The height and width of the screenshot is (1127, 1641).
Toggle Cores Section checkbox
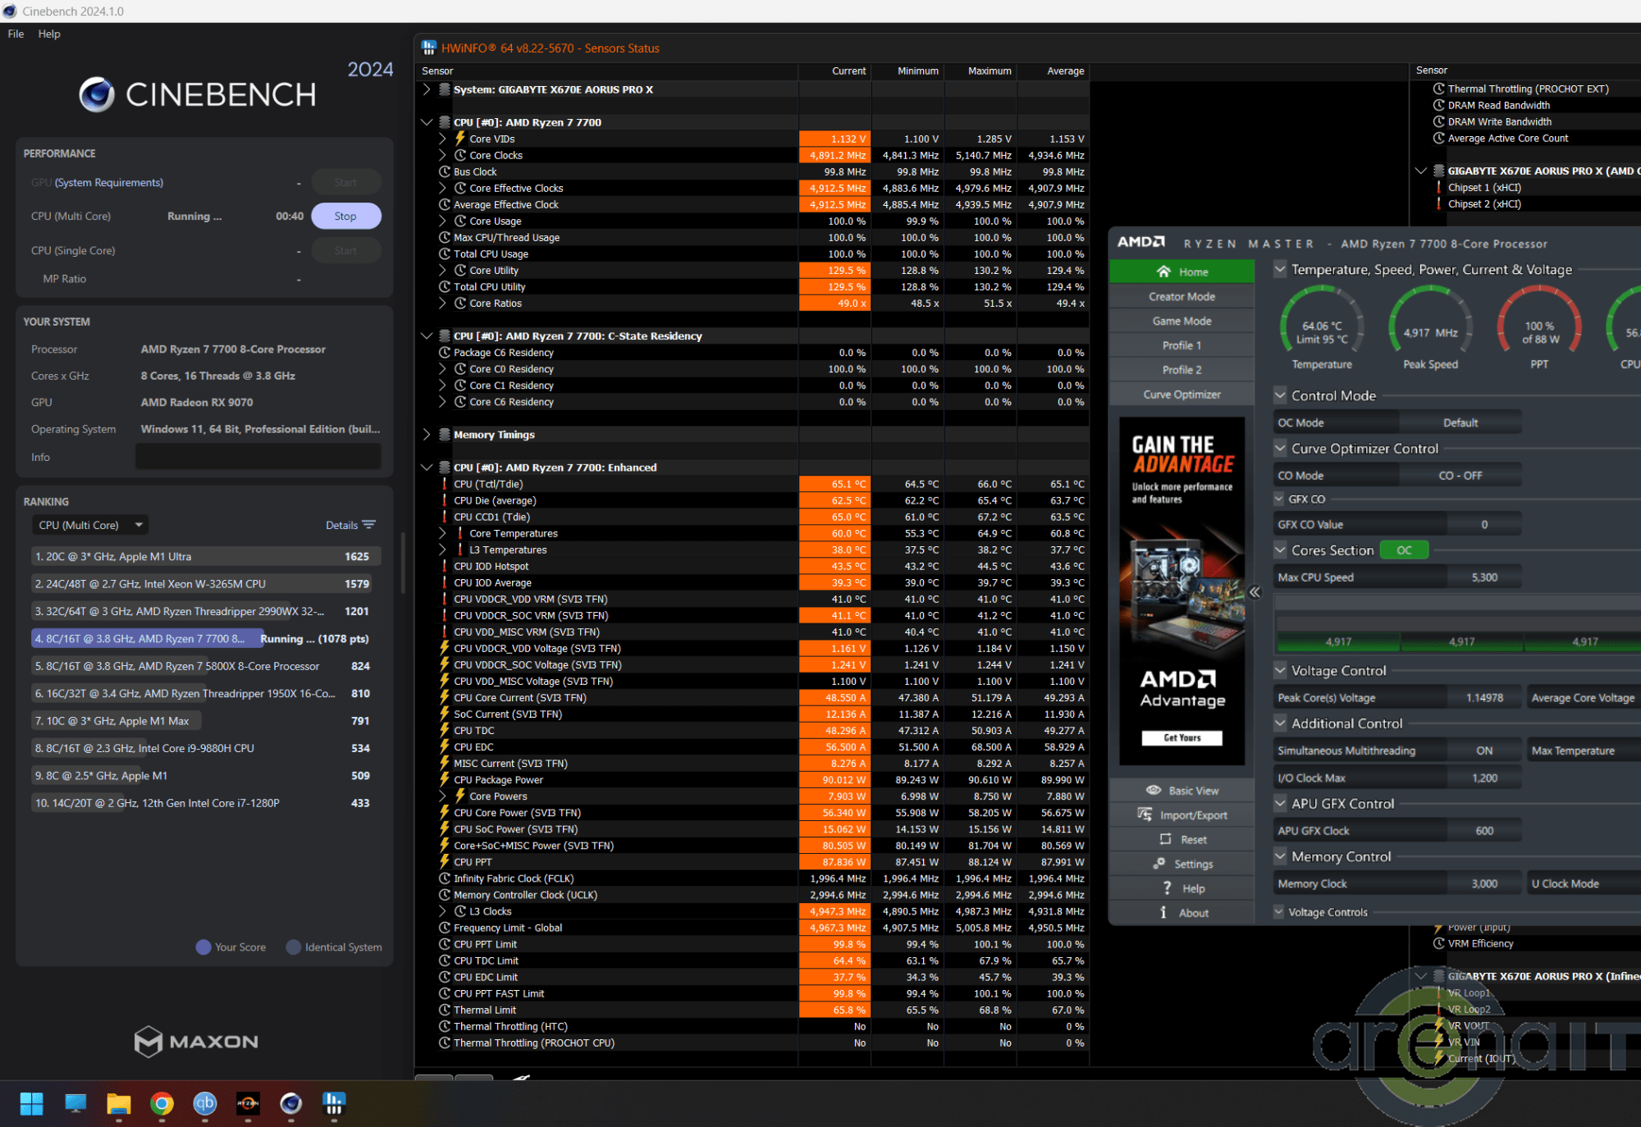tap(1280, 550)
